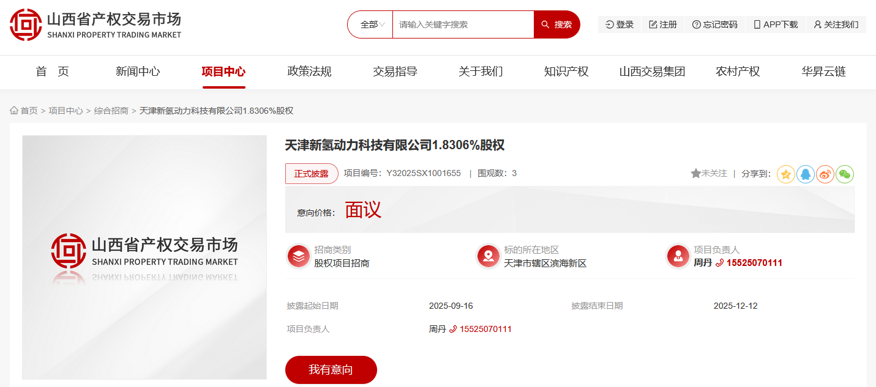Viewport: 876px width, 387px height.
Task: Click the 正式披露 status tag
Action: click(x=312, y=174)
